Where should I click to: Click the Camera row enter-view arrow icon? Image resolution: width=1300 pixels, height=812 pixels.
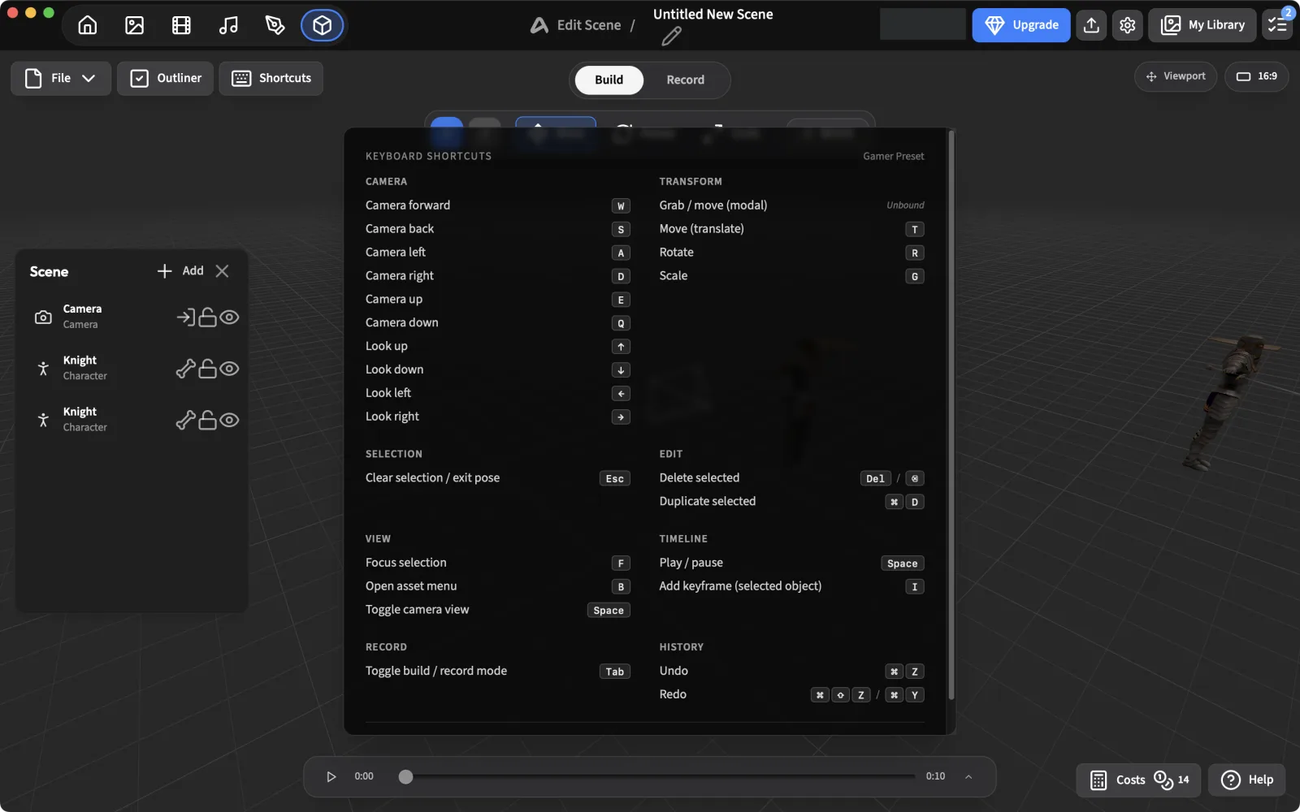pyautogui.click(x=186, y=317)
